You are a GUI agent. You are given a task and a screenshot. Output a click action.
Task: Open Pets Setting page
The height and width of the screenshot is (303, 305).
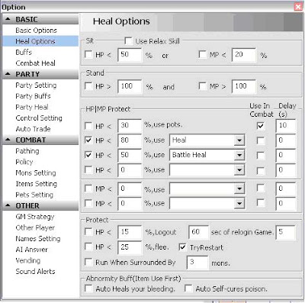point(34,195)
